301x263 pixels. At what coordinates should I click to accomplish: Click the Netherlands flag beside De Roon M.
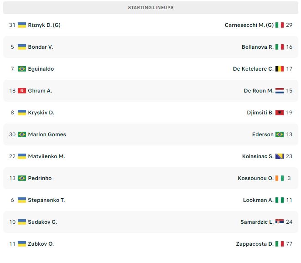(279, 91)
